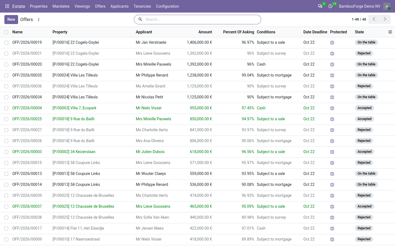The image size is (395, 246).
Task: Sort by the Name column header
Action: (18, 32)
